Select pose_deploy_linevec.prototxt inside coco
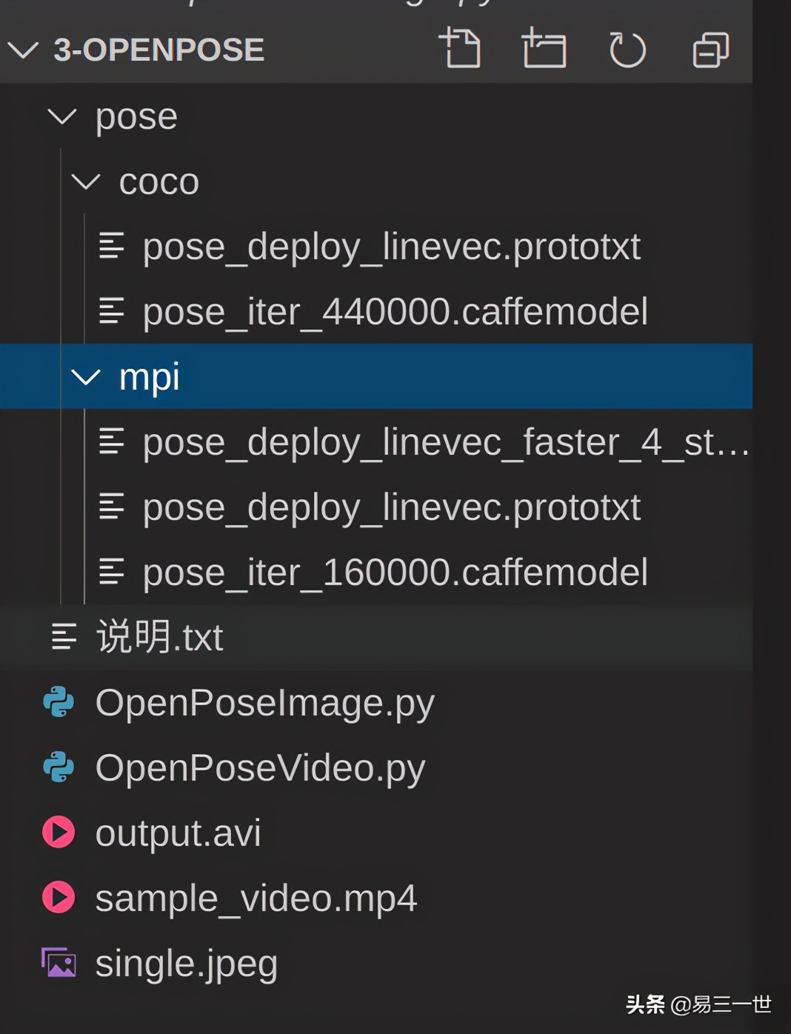 coord(391,247)
